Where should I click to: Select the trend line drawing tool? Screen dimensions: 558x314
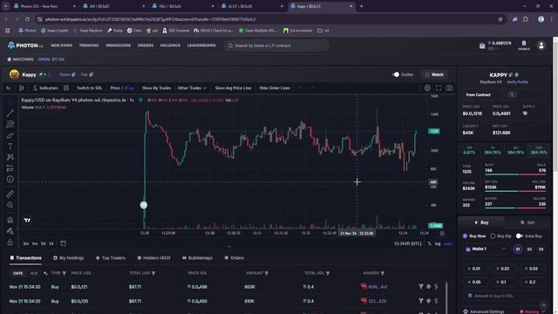click(x=10, y=113)
